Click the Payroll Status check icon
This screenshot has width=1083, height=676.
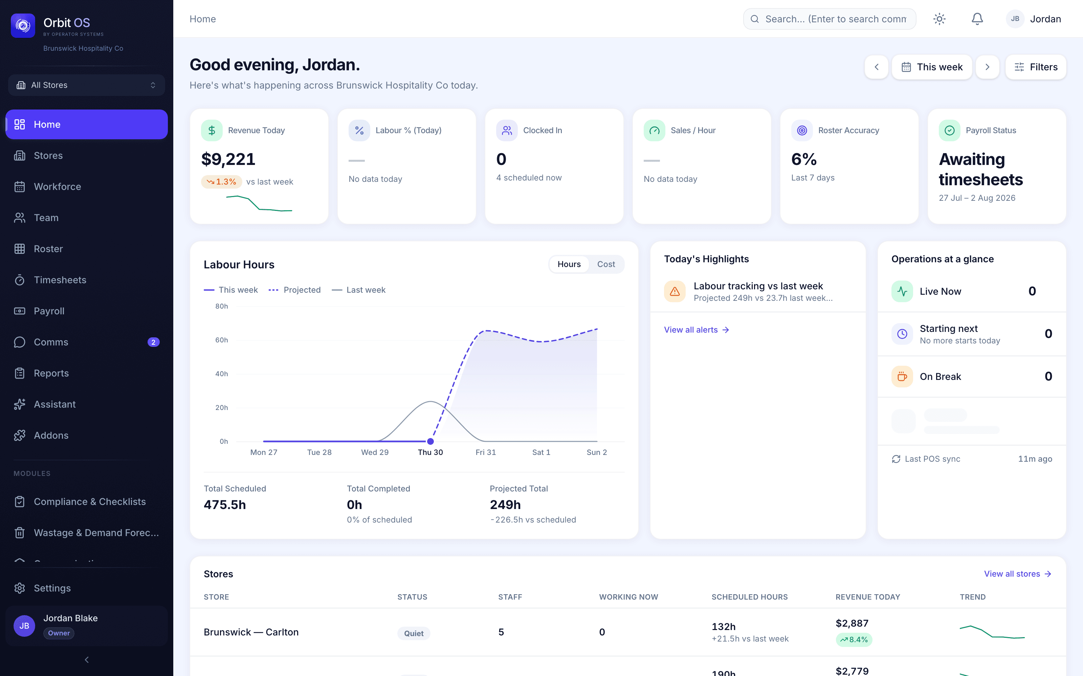coord(950,130)
